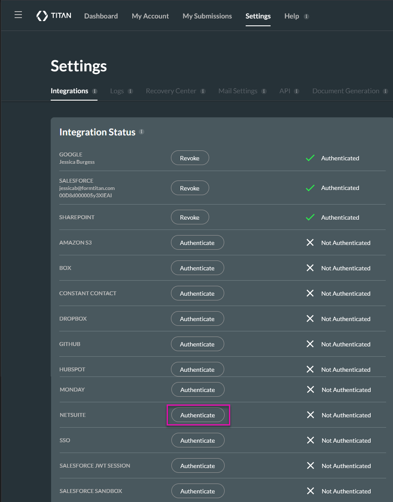Image resolution: width=393 pixels, height=502 pixels.
Task: Switch to the Recovery Center tab
Action: (171, 91)
